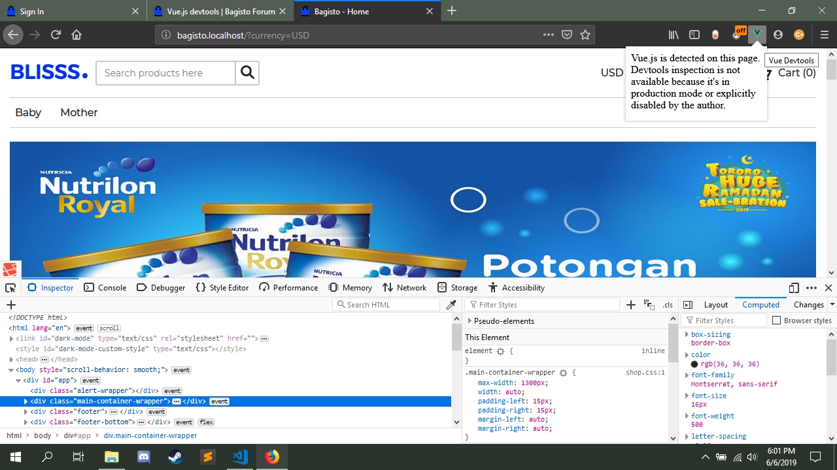Activate the element picker in devtools
This screenshot has width=837, height=470.
click(10, 288)
